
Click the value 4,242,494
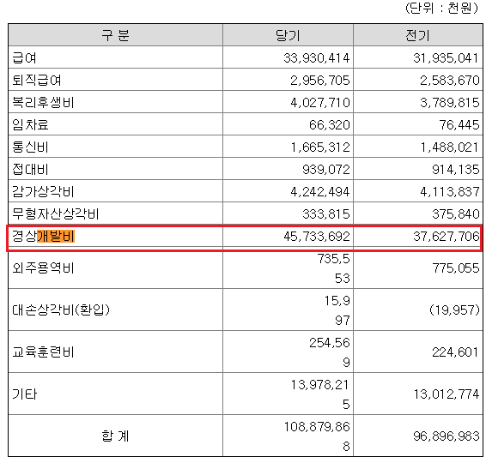[320, 192]
